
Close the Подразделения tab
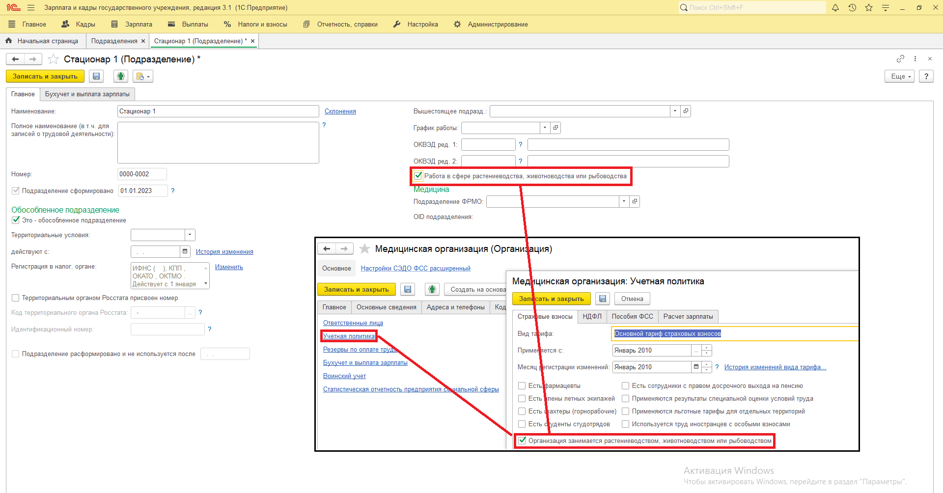pyautogui.click(x=143, y=41)
